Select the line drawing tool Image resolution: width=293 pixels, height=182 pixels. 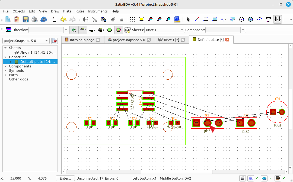[x=197, y=19]
